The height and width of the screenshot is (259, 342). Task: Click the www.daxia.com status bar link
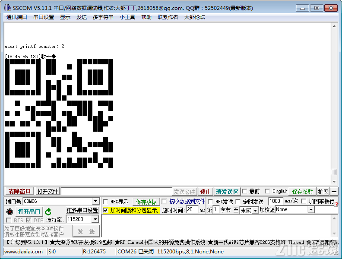click(x=24, y=252)
